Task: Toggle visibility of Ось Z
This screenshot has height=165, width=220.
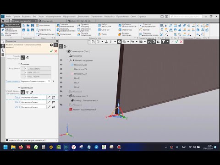Action: click(61, 87)
